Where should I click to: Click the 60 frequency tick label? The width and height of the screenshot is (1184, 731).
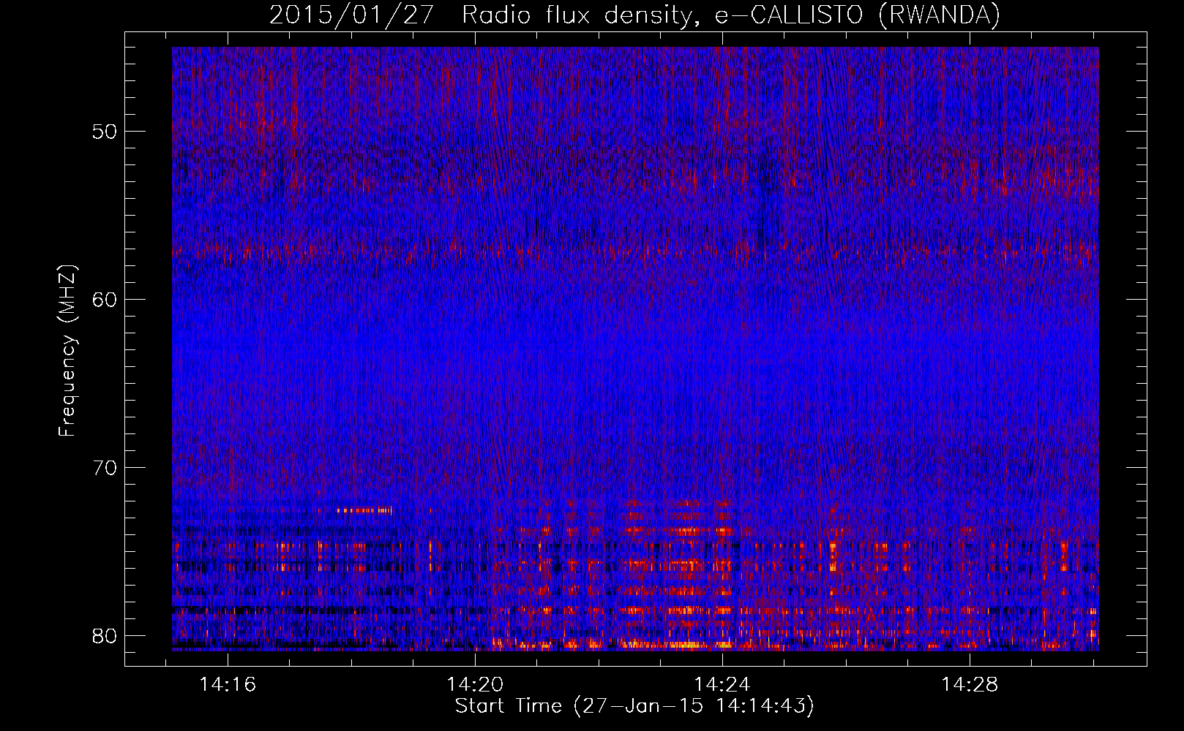[x=105, y=299]
